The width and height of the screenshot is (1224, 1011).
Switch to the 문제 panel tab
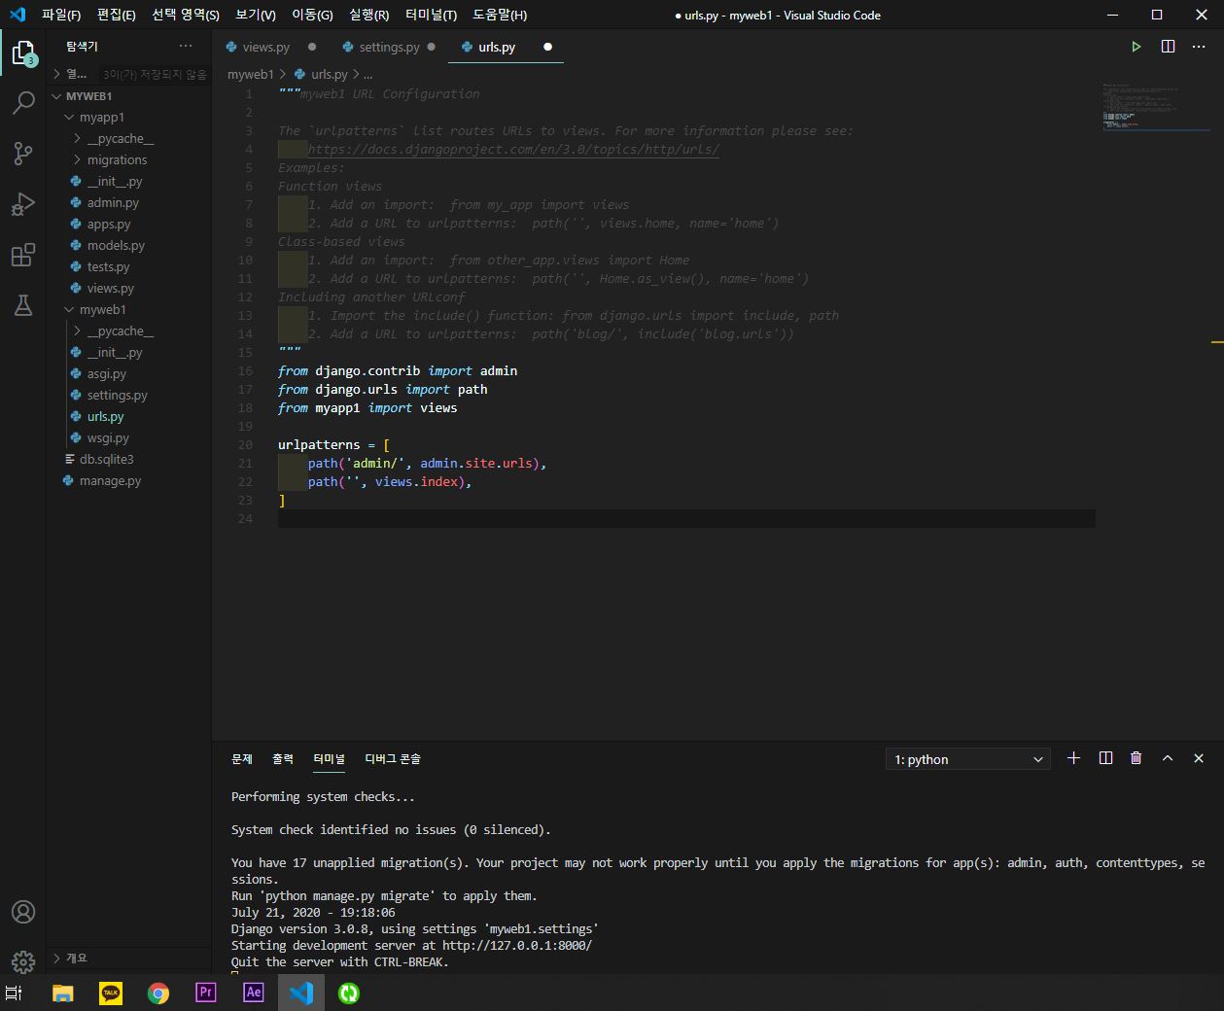click(x=242, y=758)
